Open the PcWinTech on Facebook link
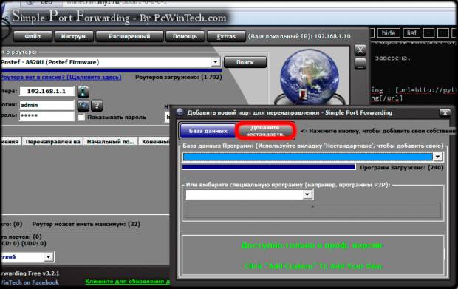Screen dimensions: 458x289 30,282
